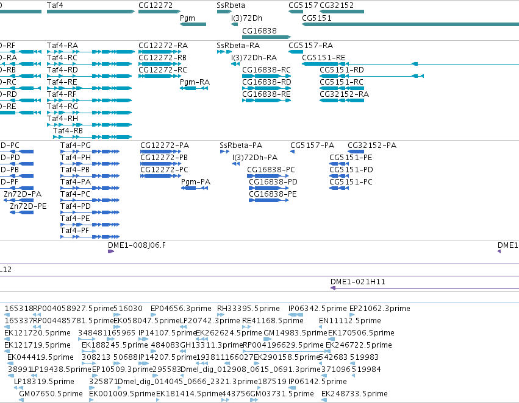
Task: Open EST EK044419.5prime
Action: [40, 358]
